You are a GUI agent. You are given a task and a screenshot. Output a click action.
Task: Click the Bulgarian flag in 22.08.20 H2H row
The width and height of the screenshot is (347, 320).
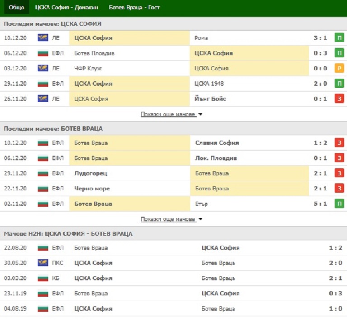(x=43, y=248)
